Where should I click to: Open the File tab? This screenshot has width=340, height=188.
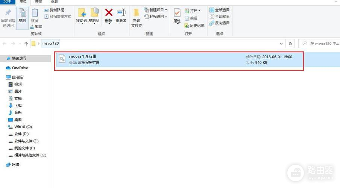[x=8, y=2]
